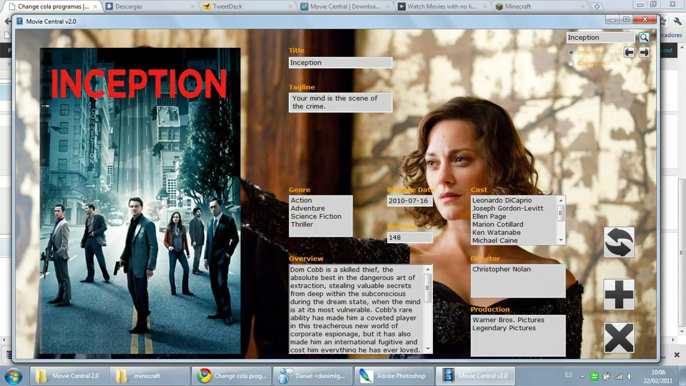
Task: Click the magnifying glass search icon
Action: tap(644, 38)
